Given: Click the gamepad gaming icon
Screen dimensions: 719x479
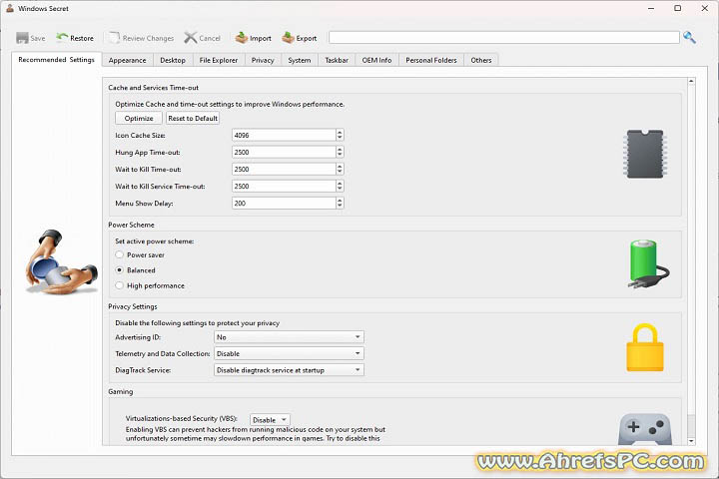Looking at the screenshot, I should coord(645,429).
